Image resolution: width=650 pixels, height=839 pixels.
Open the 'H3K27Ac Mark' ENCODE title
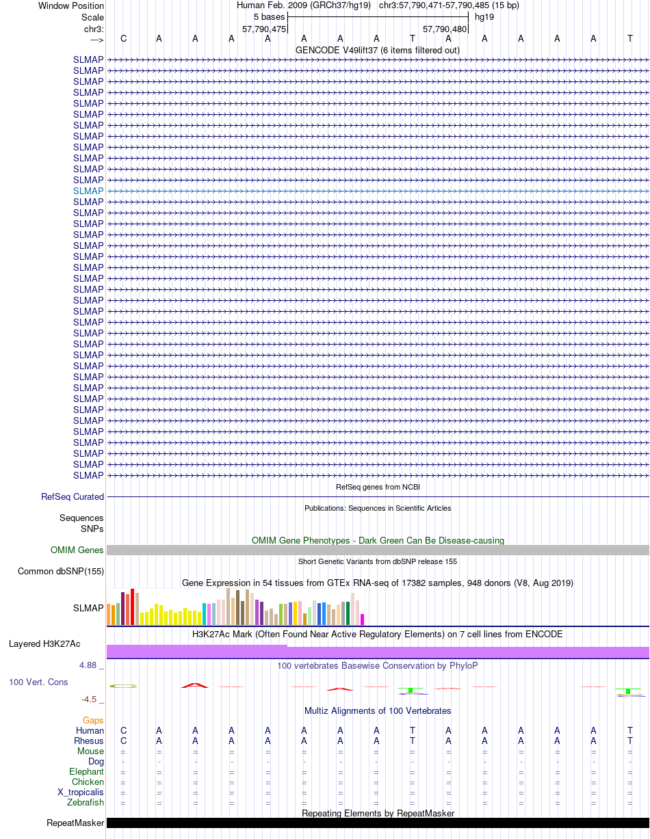[378, 635]
